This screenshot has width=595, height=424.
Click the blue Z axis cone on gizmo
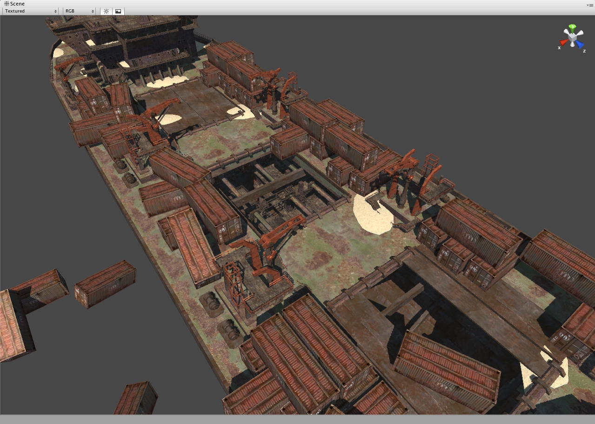(579, 45)
